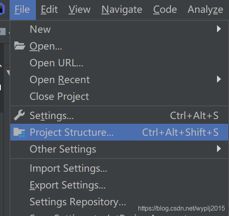The height and width of the screenshot is (216, 229).
Task: Expand the New submenu arrow
Action: tap(219, 29)
